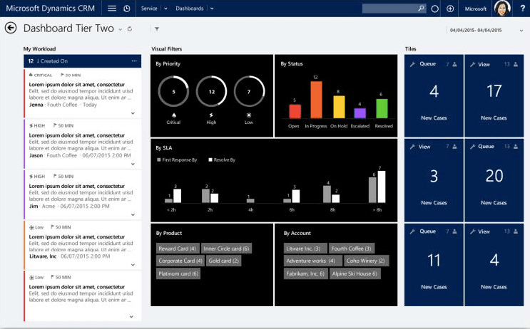The width and height of the screenshot is (530, 329).
Task: Click the back arrow beside Dashboard Tier Two
Action: click(x=11, y=28)
